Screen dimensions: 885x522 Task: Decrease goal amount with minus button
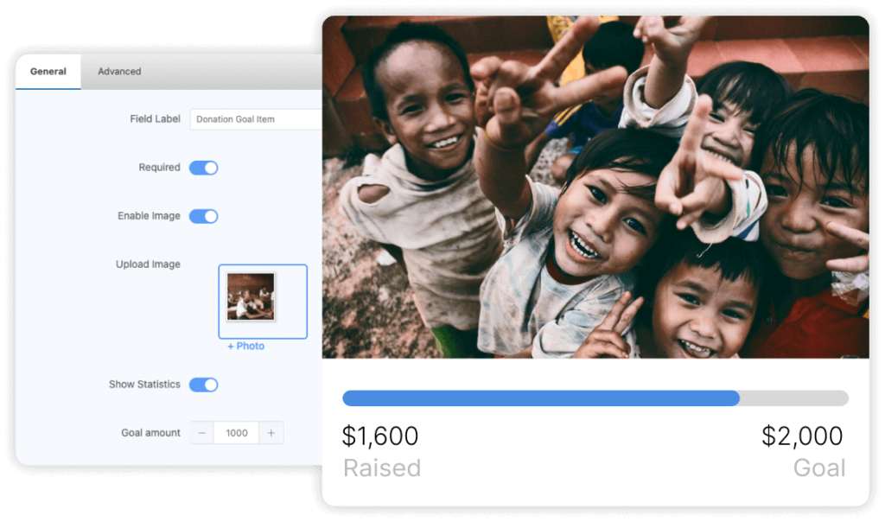pyautogui.click(x=202, y=433)
